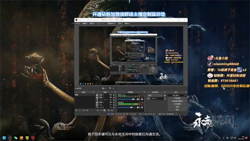The width and height of the screenshot is (250, 141).
Task: Pop out the 转场特效 dock panel
Action: (x=165, y=92)
